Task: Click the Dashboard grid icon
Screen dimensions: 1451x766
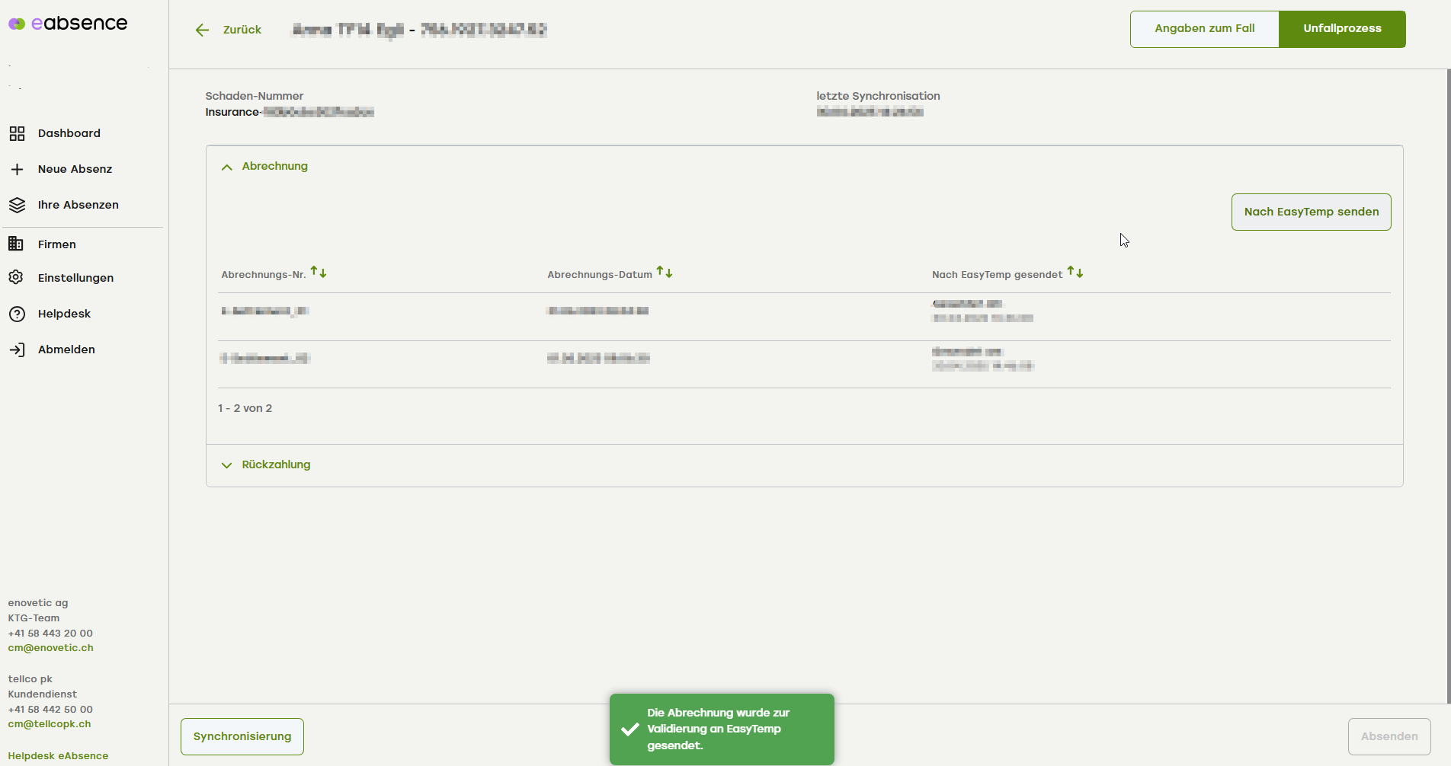Action: (x=17, y=134)
